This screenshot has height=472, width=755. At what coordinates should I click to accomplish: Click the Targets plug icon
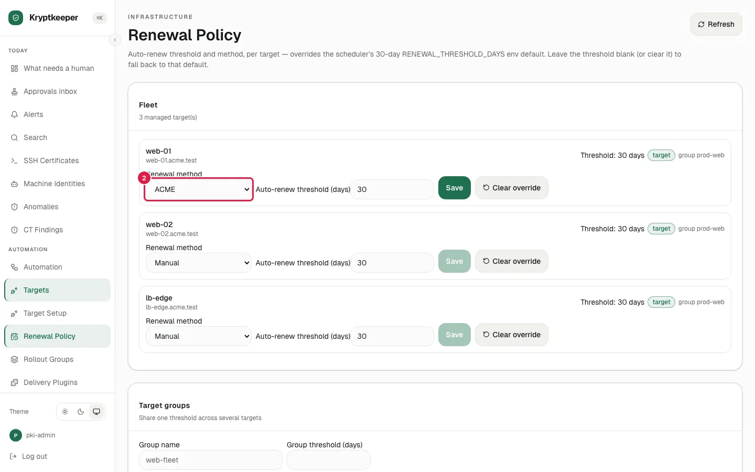tap(14, 290)
